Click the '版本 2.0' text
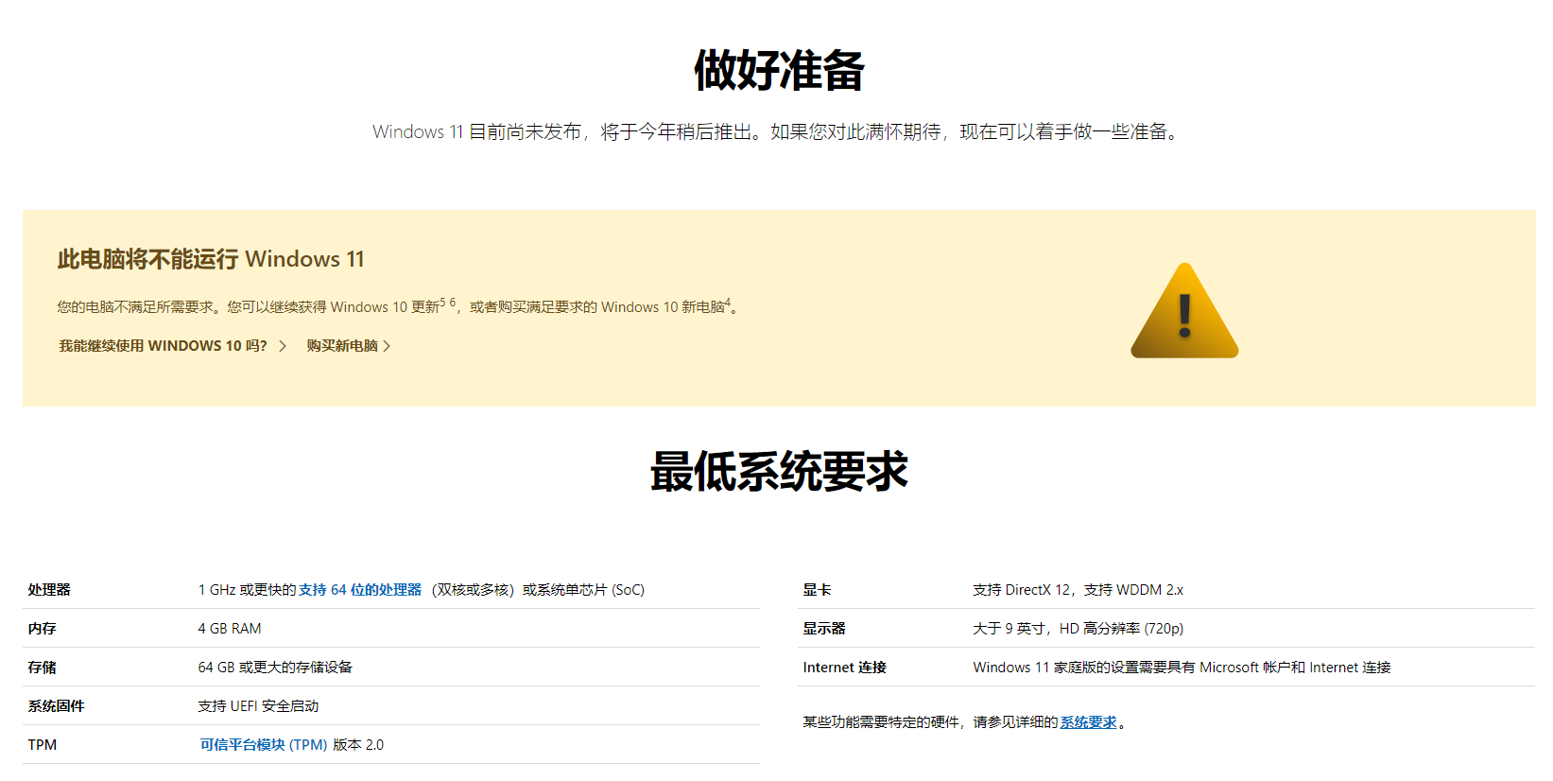Image resolution: width=1553 pixels, height=781 pixels. tap(358, 745)
